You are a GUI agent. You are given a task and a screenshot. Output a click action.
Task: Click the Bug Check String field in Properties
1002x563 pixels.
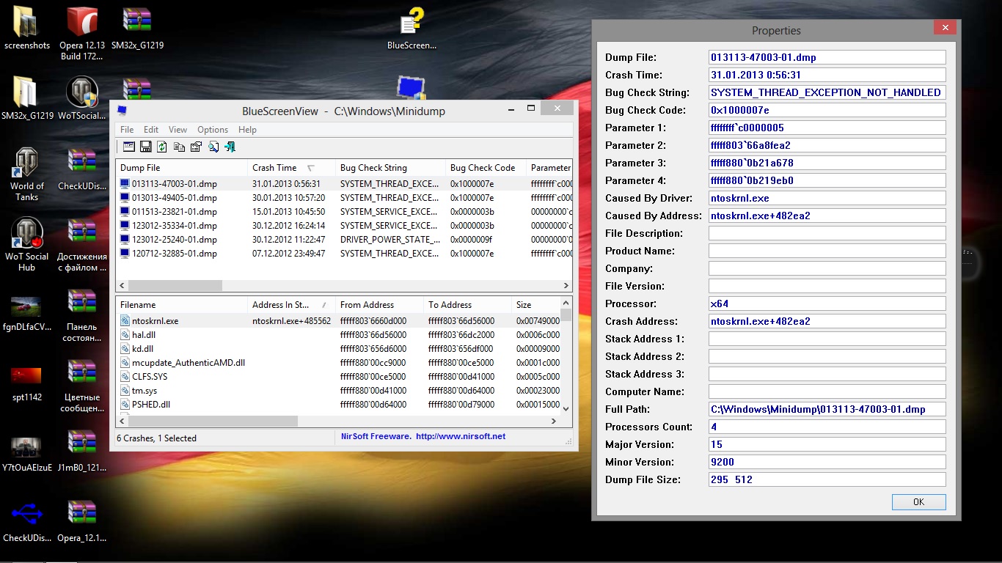[x=827, y=93]
